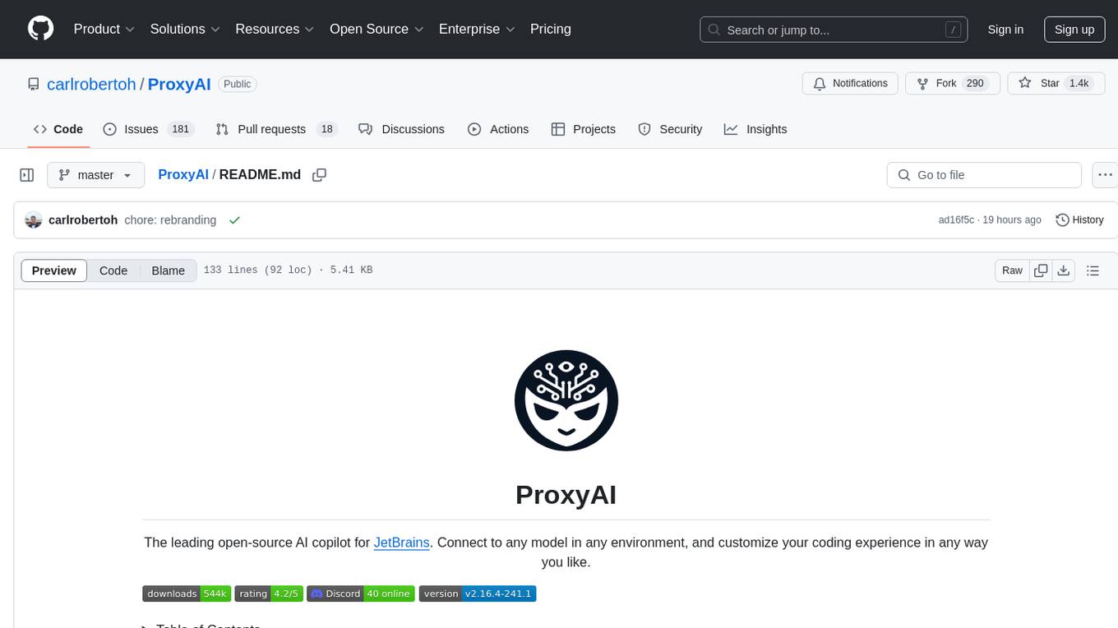Open the Product menu
Image resolution: width=1118 pixels, height=628 pixels.
(x=104, y=29)
